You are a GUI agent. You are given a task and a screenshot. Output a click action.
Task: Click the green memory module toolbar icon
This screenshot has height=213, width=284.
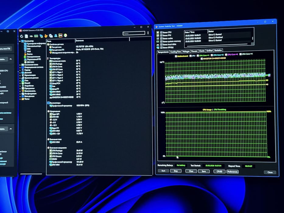click(x=36, y=36)
